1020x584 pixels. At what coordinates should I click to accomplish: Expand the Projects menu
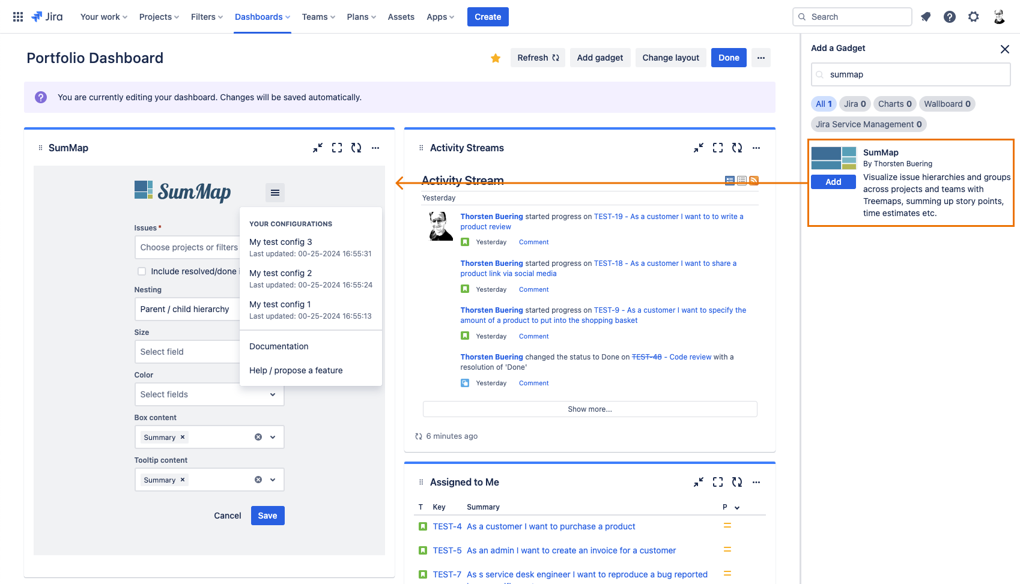159,17
